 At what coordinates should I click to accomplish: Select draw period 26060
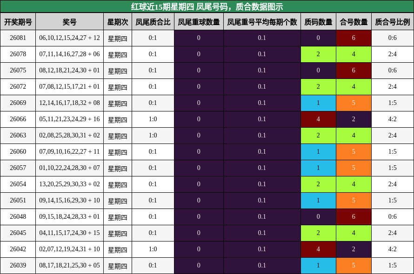click(18, 152)
